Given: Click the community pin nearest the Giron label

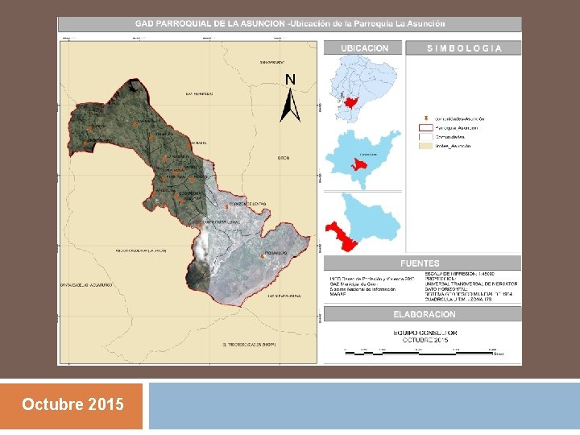Looking at the screenshot, I should tap(227, 207).
